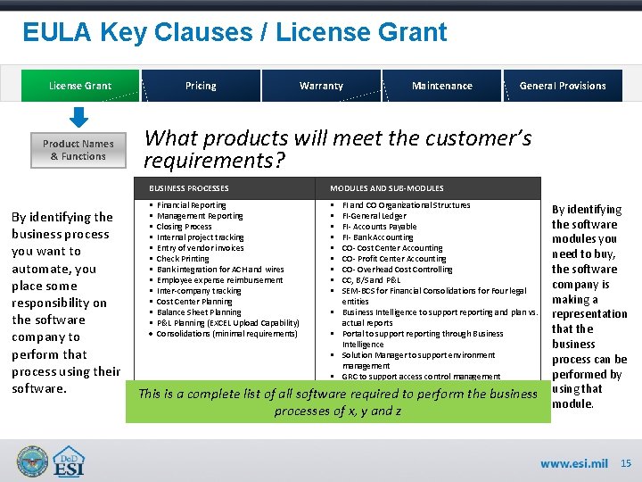Click FI and CO Organizational Structures

point(407,205)
